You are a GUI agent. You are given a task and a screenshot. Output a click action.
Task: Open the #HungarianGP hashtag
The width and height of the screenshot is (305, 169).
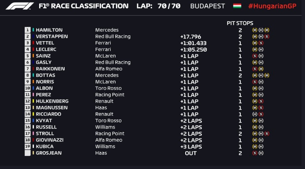(x=272, y=6)
